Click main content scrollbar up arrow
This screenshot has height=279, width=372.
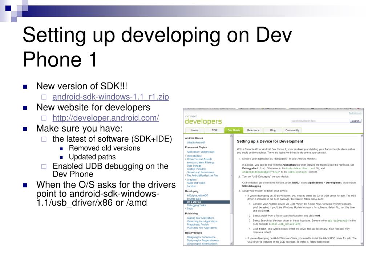coord(362,135)
